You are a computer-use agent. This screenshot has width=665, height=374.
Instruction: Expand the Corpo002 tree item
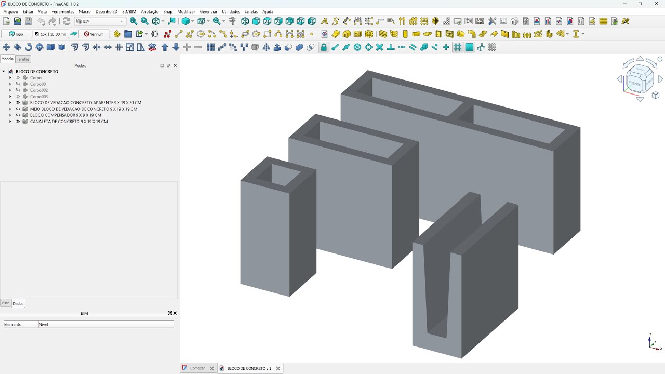10,90
